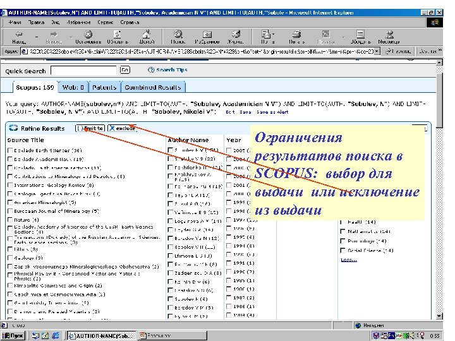Click the Limit to button
Image resolution: width=455 pixels, height=341 pixels.
click(90, 128)
